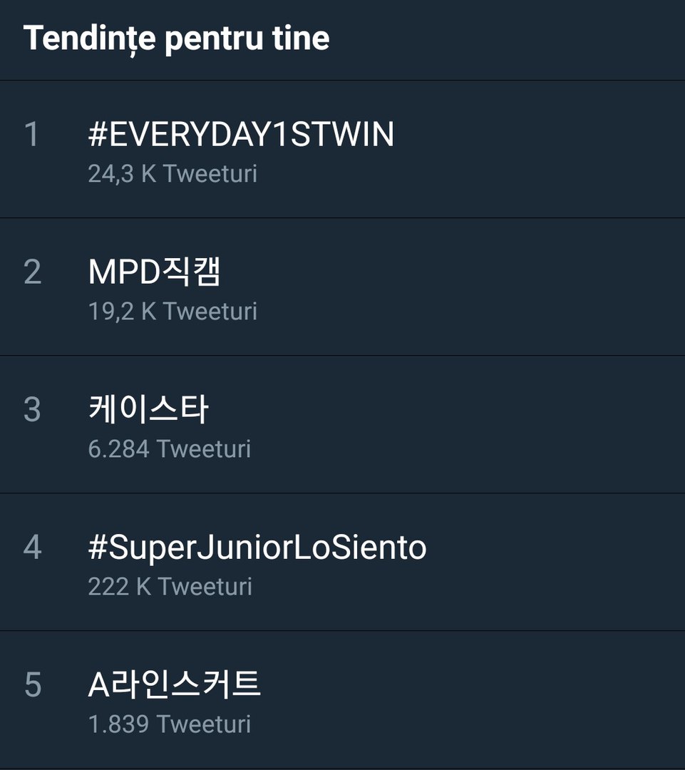Select the 케이스타 trend title
The width and height of the screenshot is (685, 770).
[x=148, y=410]
